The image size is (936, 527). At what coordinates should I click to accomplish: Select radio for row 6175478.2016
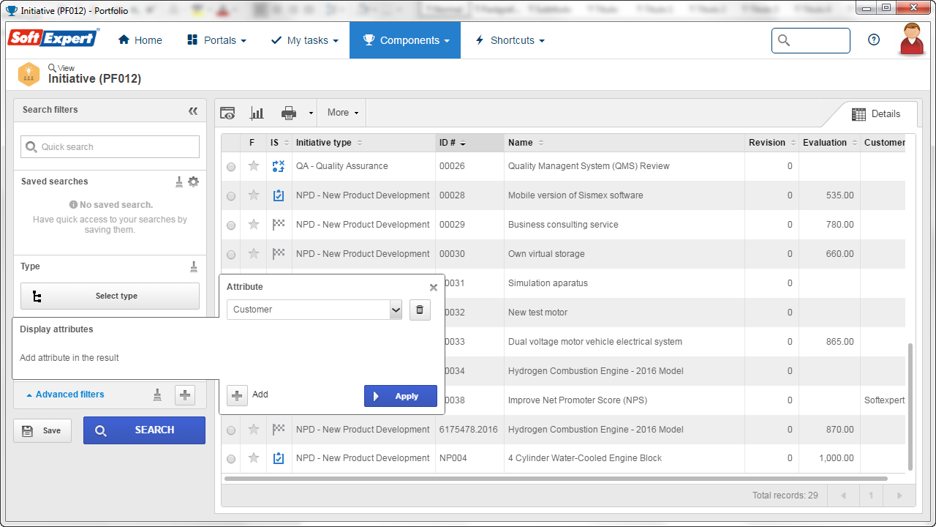(231, 430)
